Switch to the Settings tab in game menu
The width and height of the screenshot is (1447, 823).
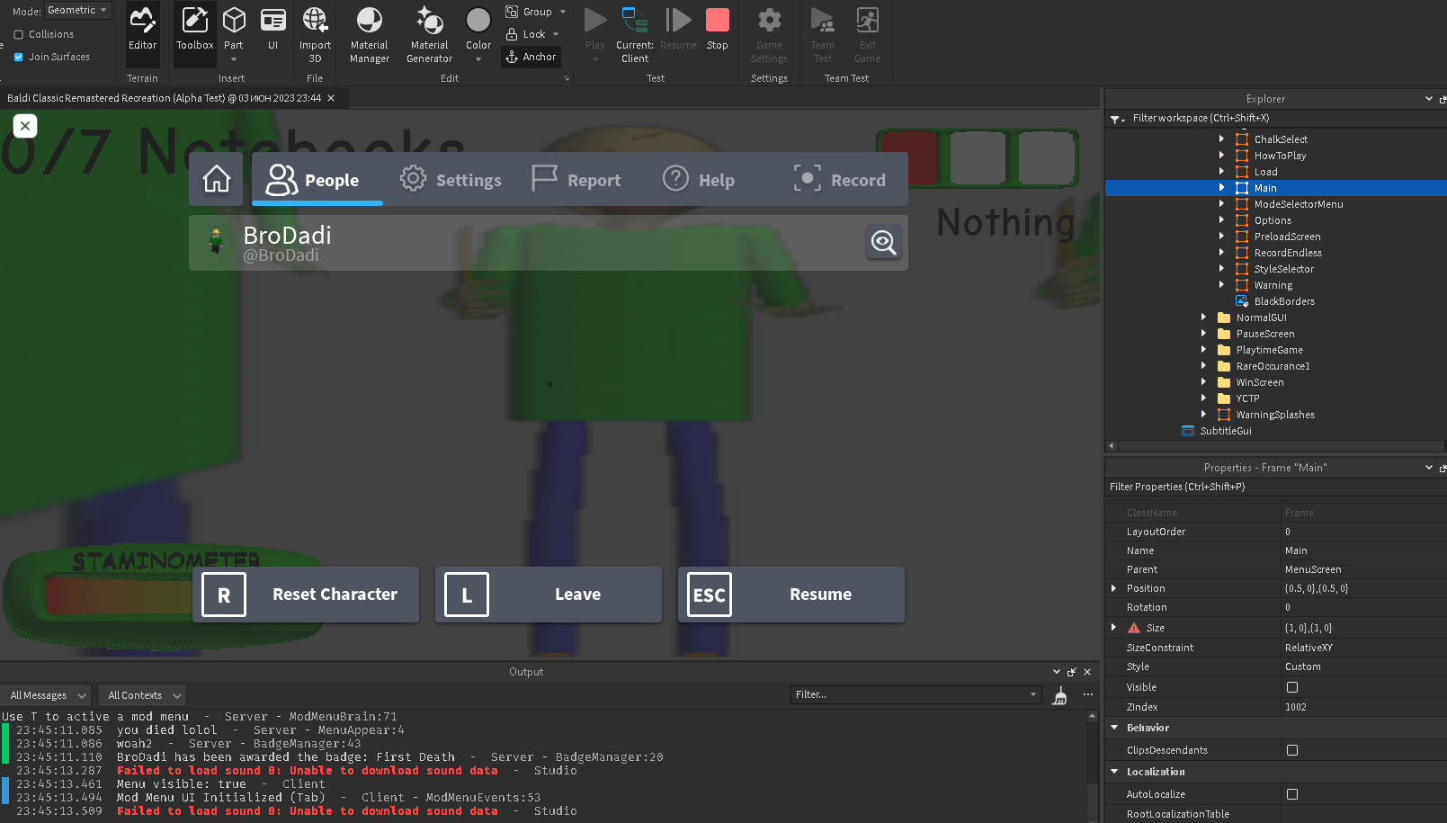[x=451, y=179]
